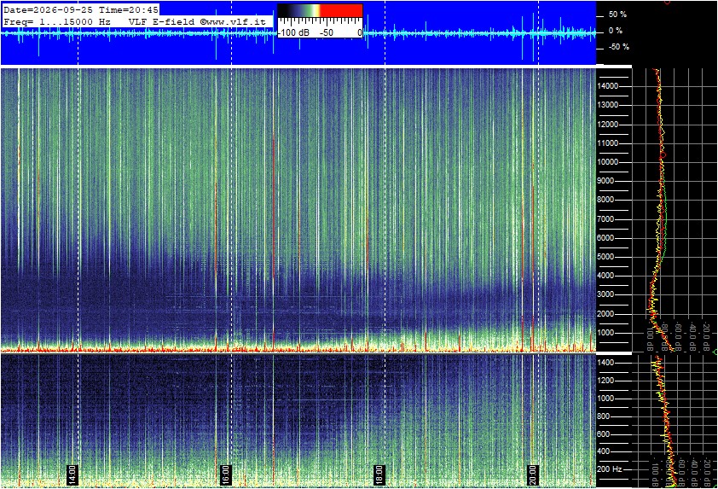The image size is (718, 489).
Task: Click the -50 label under the color scale
Action: coord(327,33)
